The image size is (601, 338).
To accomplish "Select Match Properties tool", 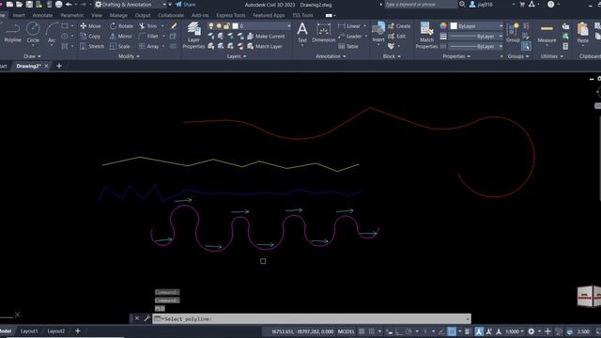I will coord(426,36).
